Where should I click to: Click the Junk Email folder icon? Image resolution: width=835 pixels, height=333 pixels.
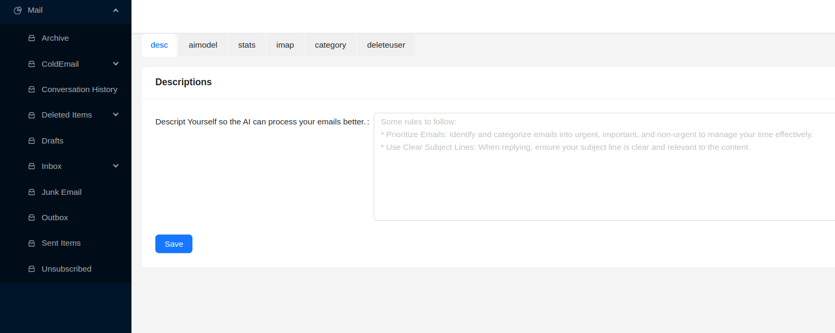32,192
